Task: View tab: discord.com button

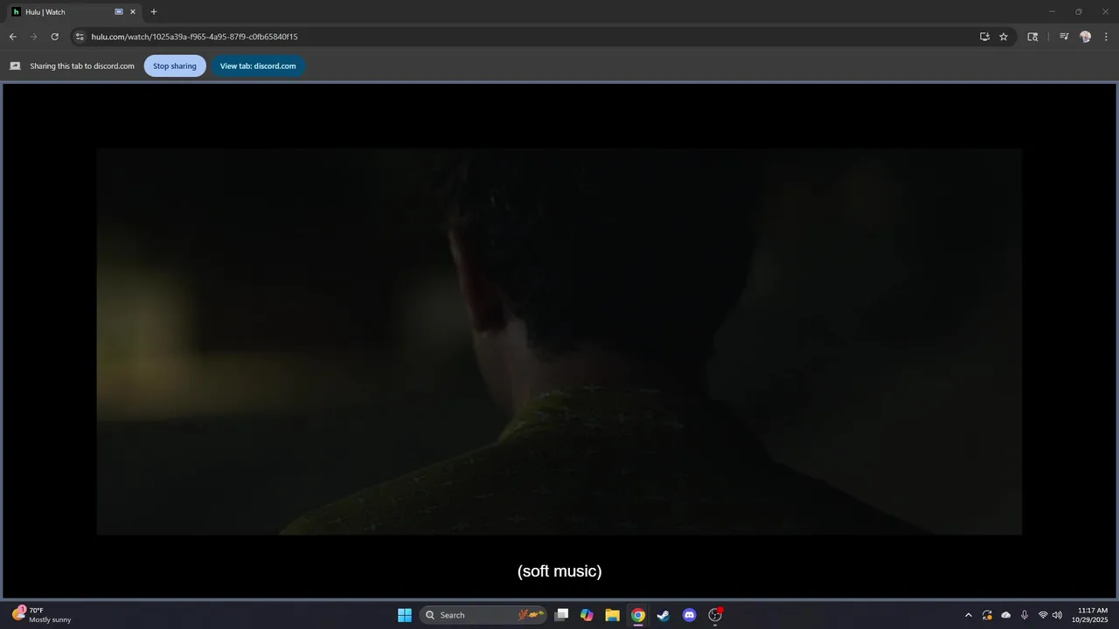Action: pyautogui.click(x=258, y=66)
